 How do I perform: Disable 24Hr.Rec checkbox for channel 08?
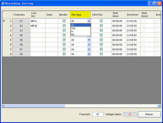click(x=101, y=54)
